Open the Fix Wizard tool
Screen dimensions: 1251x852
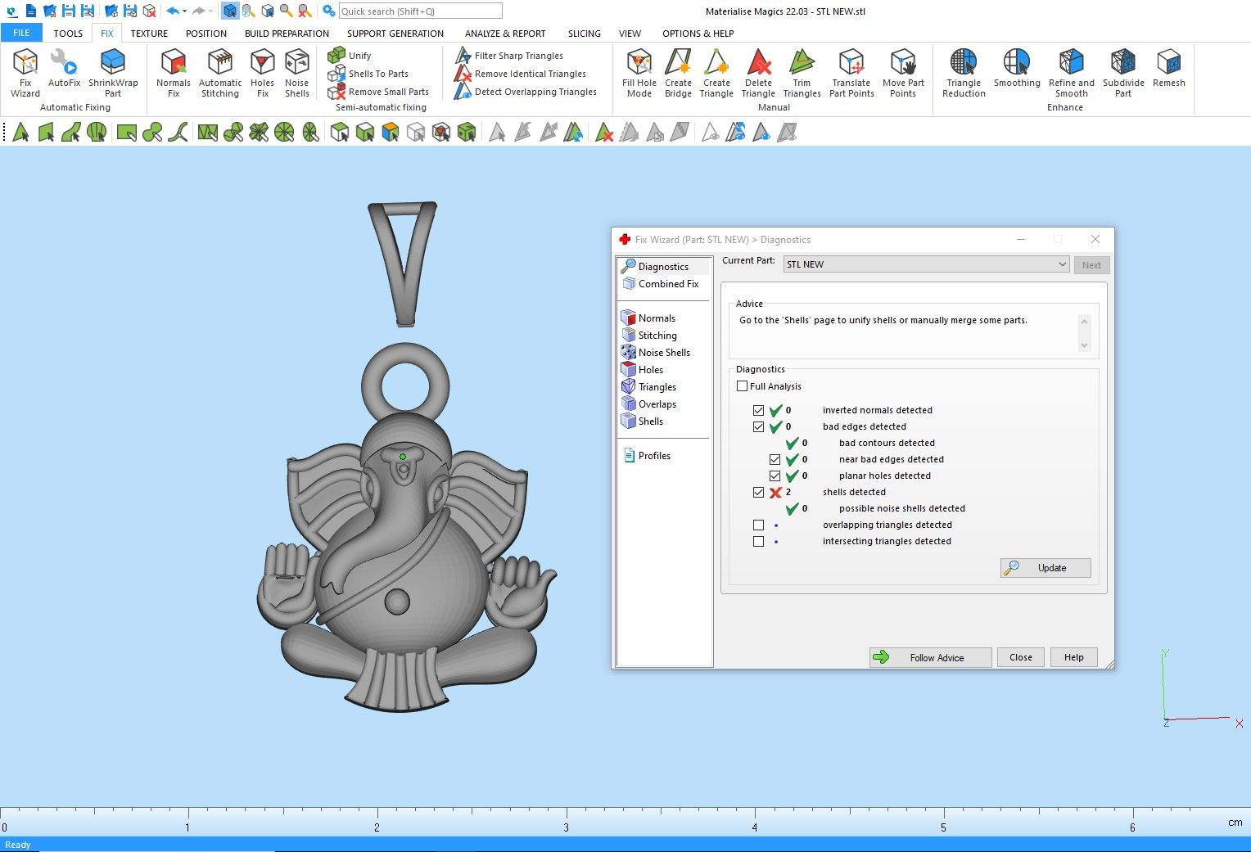25,72
